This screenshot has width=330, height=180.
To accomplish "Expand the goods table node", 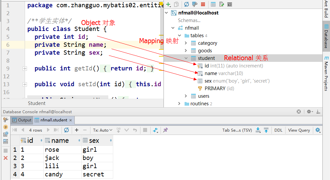I will [x=186, y=51].
